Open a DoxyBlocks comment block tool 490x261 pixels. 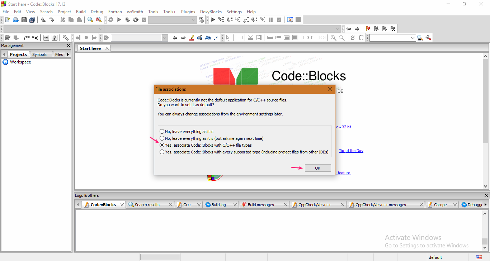[x=27, y=37]
